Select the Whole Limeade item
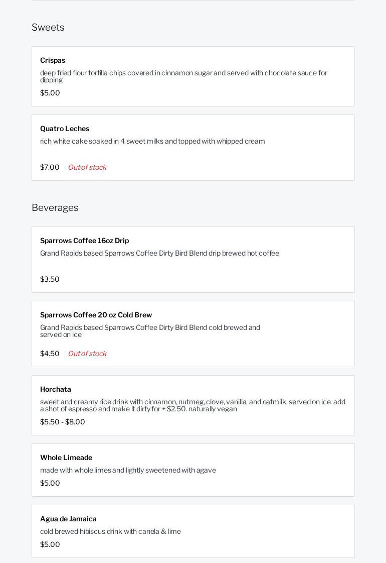This screenshot has width=386, height=563. coord(66,458)
